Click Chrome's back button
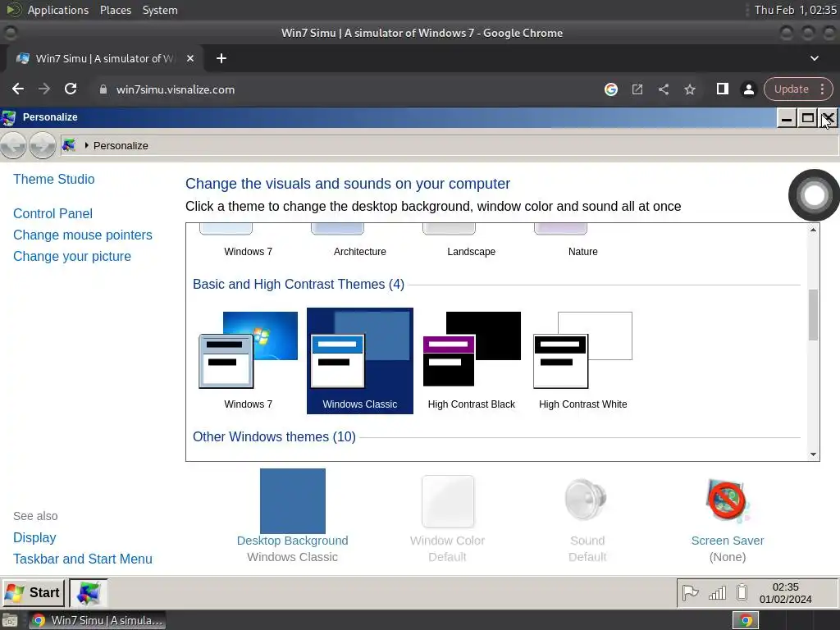The width and height of the screenshot is (840, 630). point(18,89)
